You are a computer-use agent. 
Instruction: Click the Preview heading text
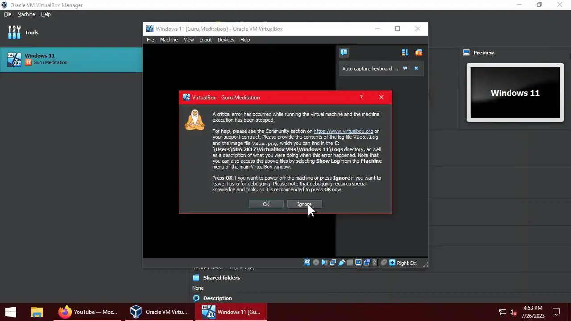[x=484, y=53]
